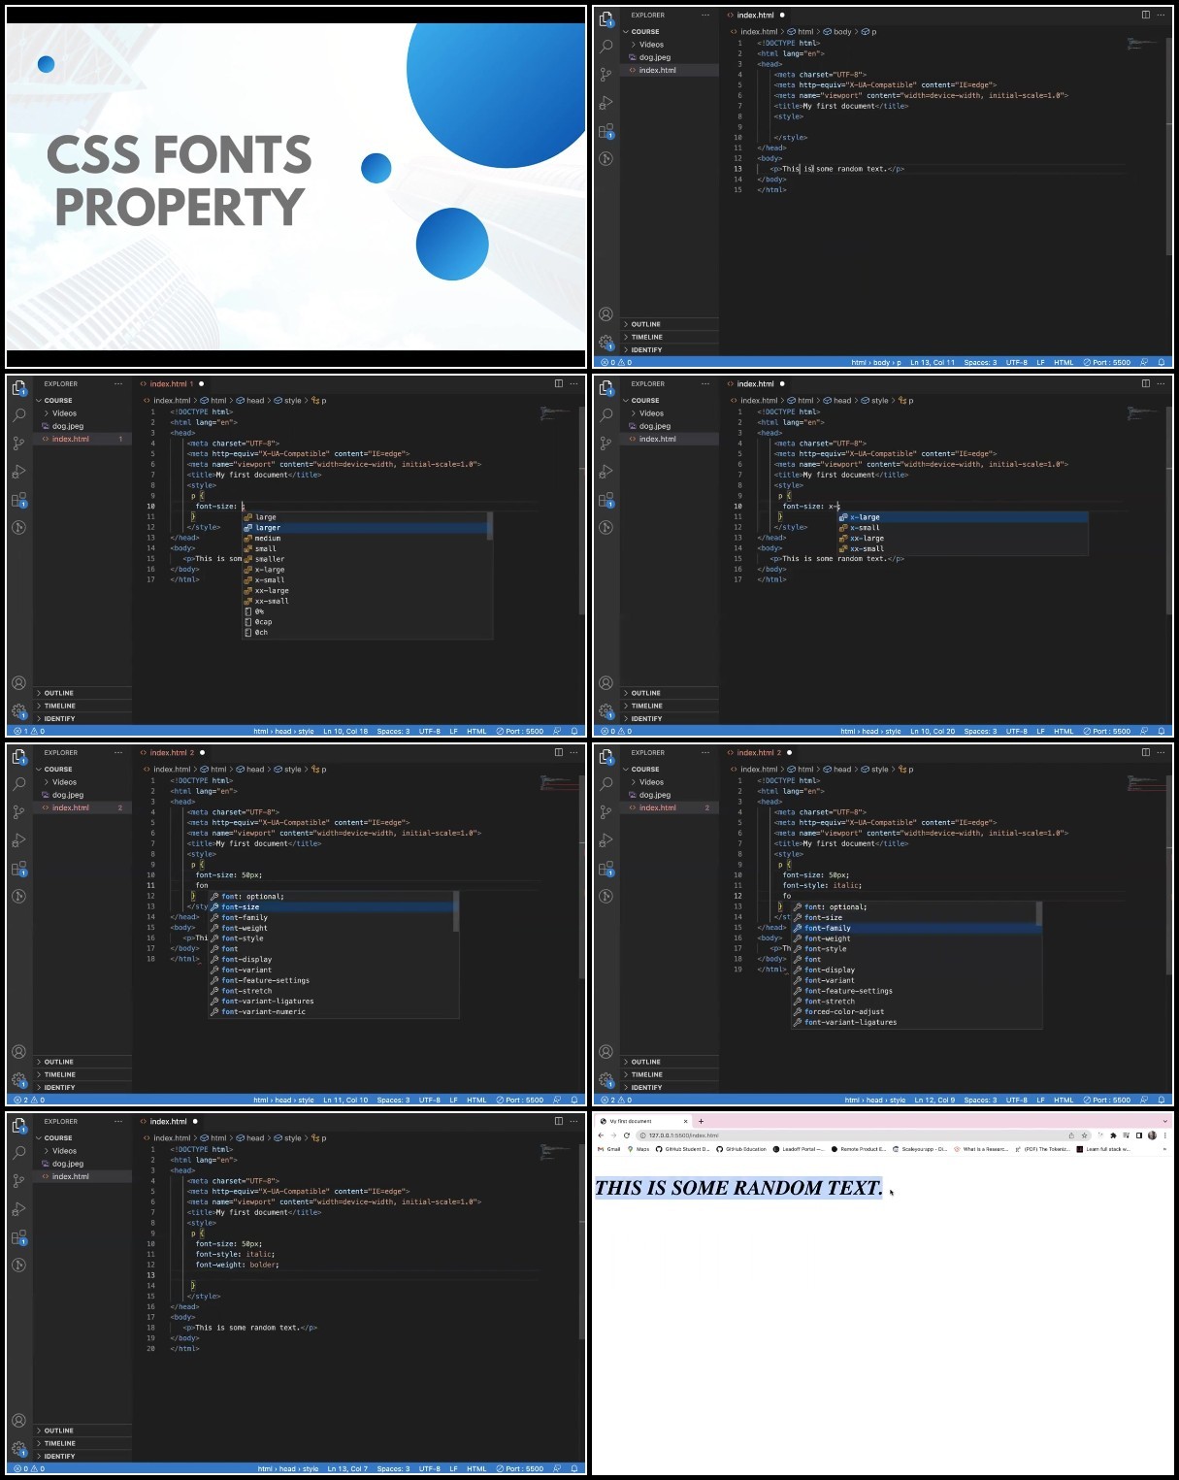Open Explorer more actions in Ln 12, Col 9 window
This screenshot has height=1480, width=1179.
point(705,752)
